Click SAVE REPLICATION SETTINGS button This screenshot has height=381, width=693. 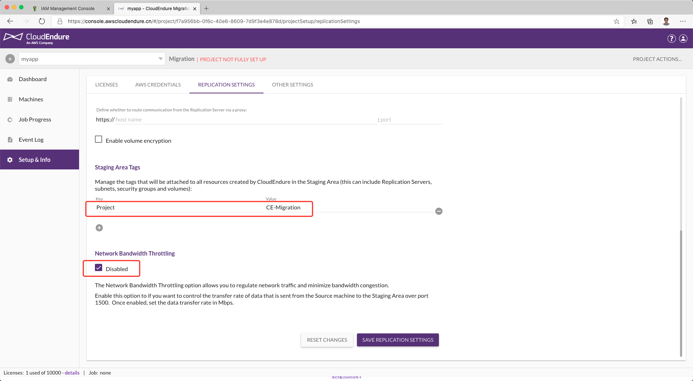(x=397, y=340)
